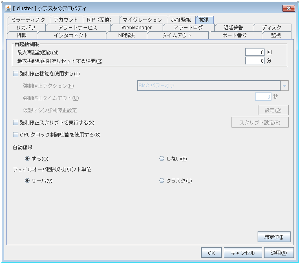Viewport: 300px width, 264px height.
Task: Switch to the WebManager tab
Action: click(137, 27)
